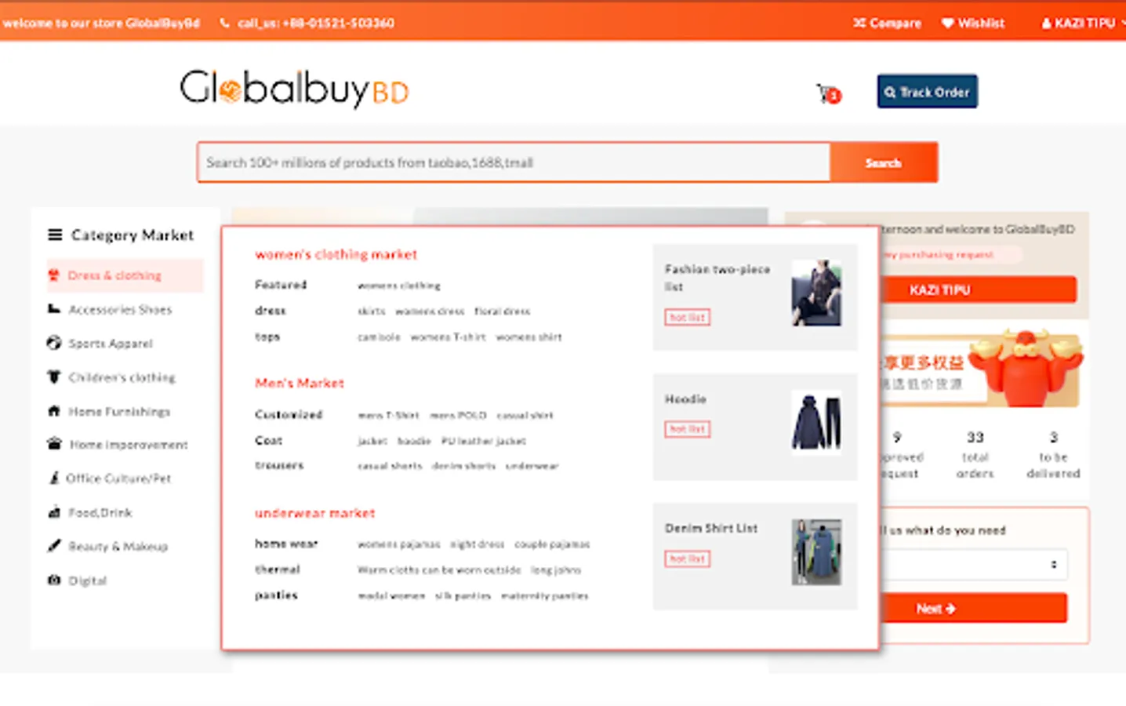Image resolution: width=1126 pixels, height=706 pixels.
Task: Open the women's clothing market heading
Action: point(336,254)
